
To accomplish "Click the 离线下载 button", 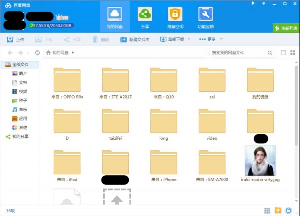I will (x=172, y=39).
